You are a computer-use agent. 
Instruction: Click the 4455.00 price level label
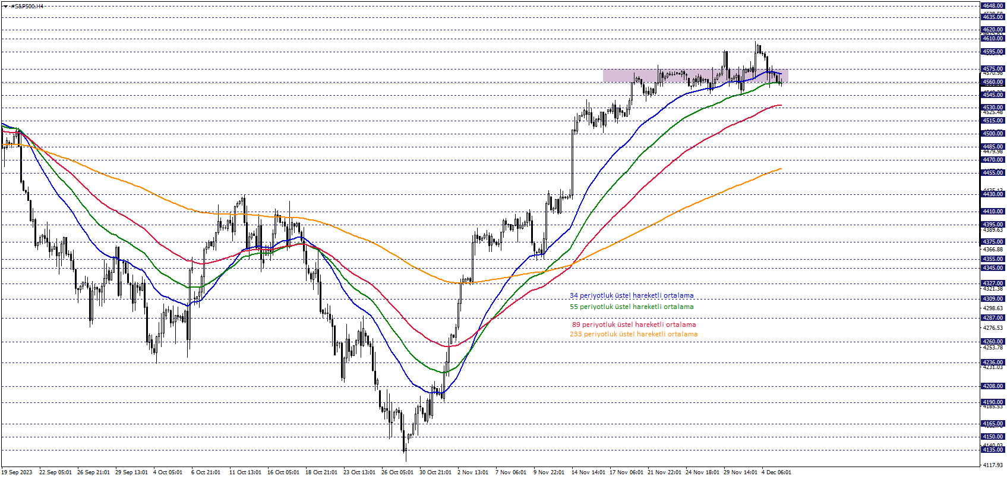993,173
